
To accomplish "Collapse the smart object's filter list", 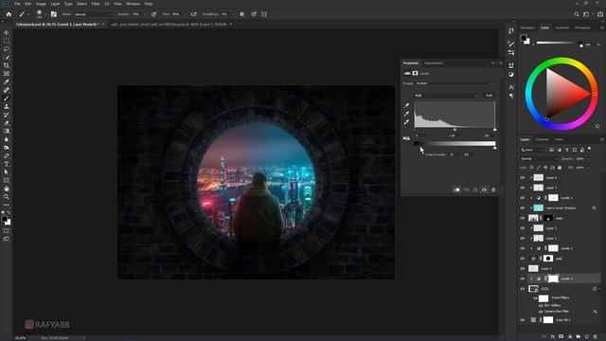I will tap(599, 288).
